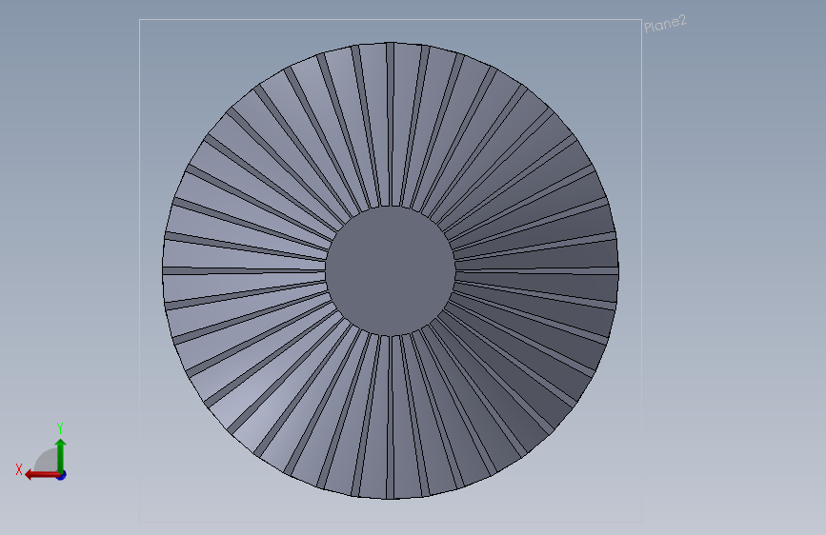
Task: Click the blue Z axis dot of the triad
Action: tap(62, 476)
